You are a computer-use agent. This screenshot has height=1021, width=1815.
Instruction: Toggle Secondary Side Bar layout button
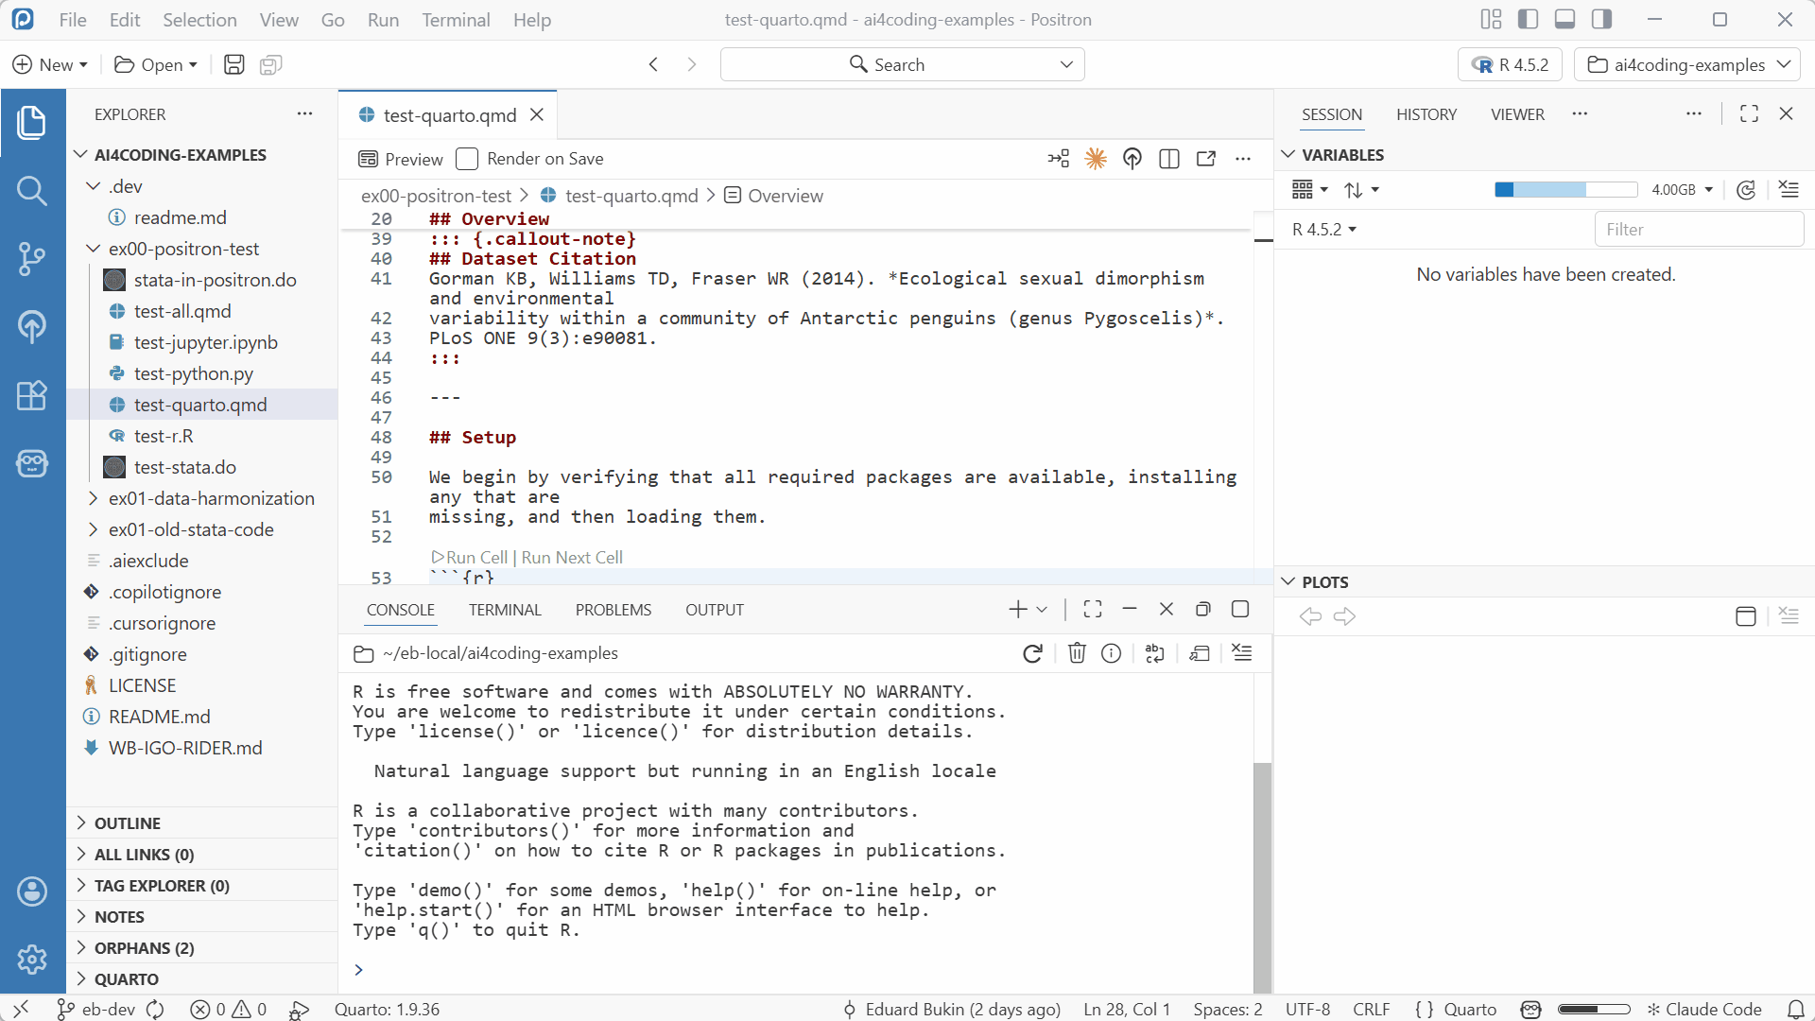[1601, 19]
